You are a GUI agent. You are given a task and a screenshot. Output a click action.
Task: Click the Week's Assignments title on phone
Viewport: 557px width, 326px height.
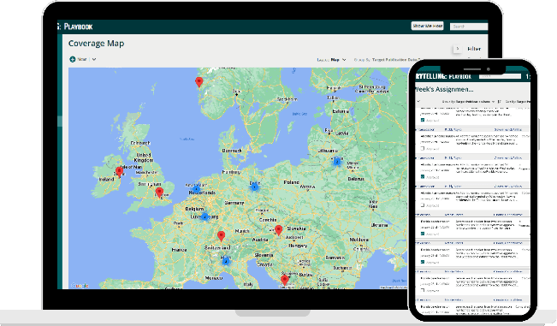click(444, 89)
